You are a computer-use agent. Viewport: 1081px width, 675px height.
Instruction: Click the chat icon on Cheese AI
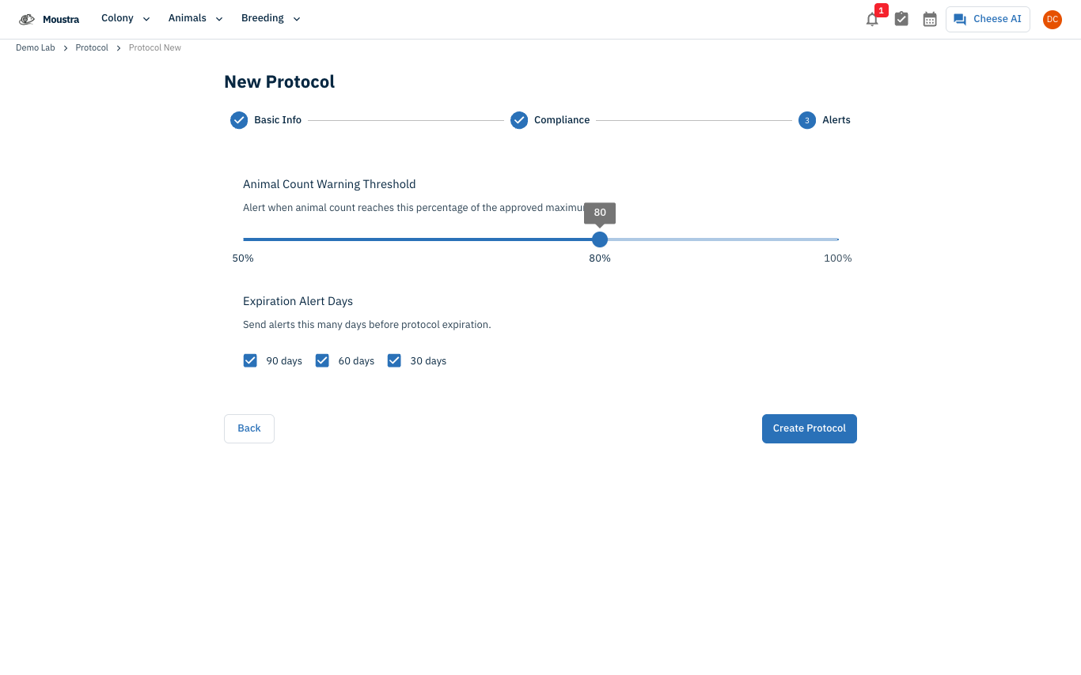click(960, 19)
